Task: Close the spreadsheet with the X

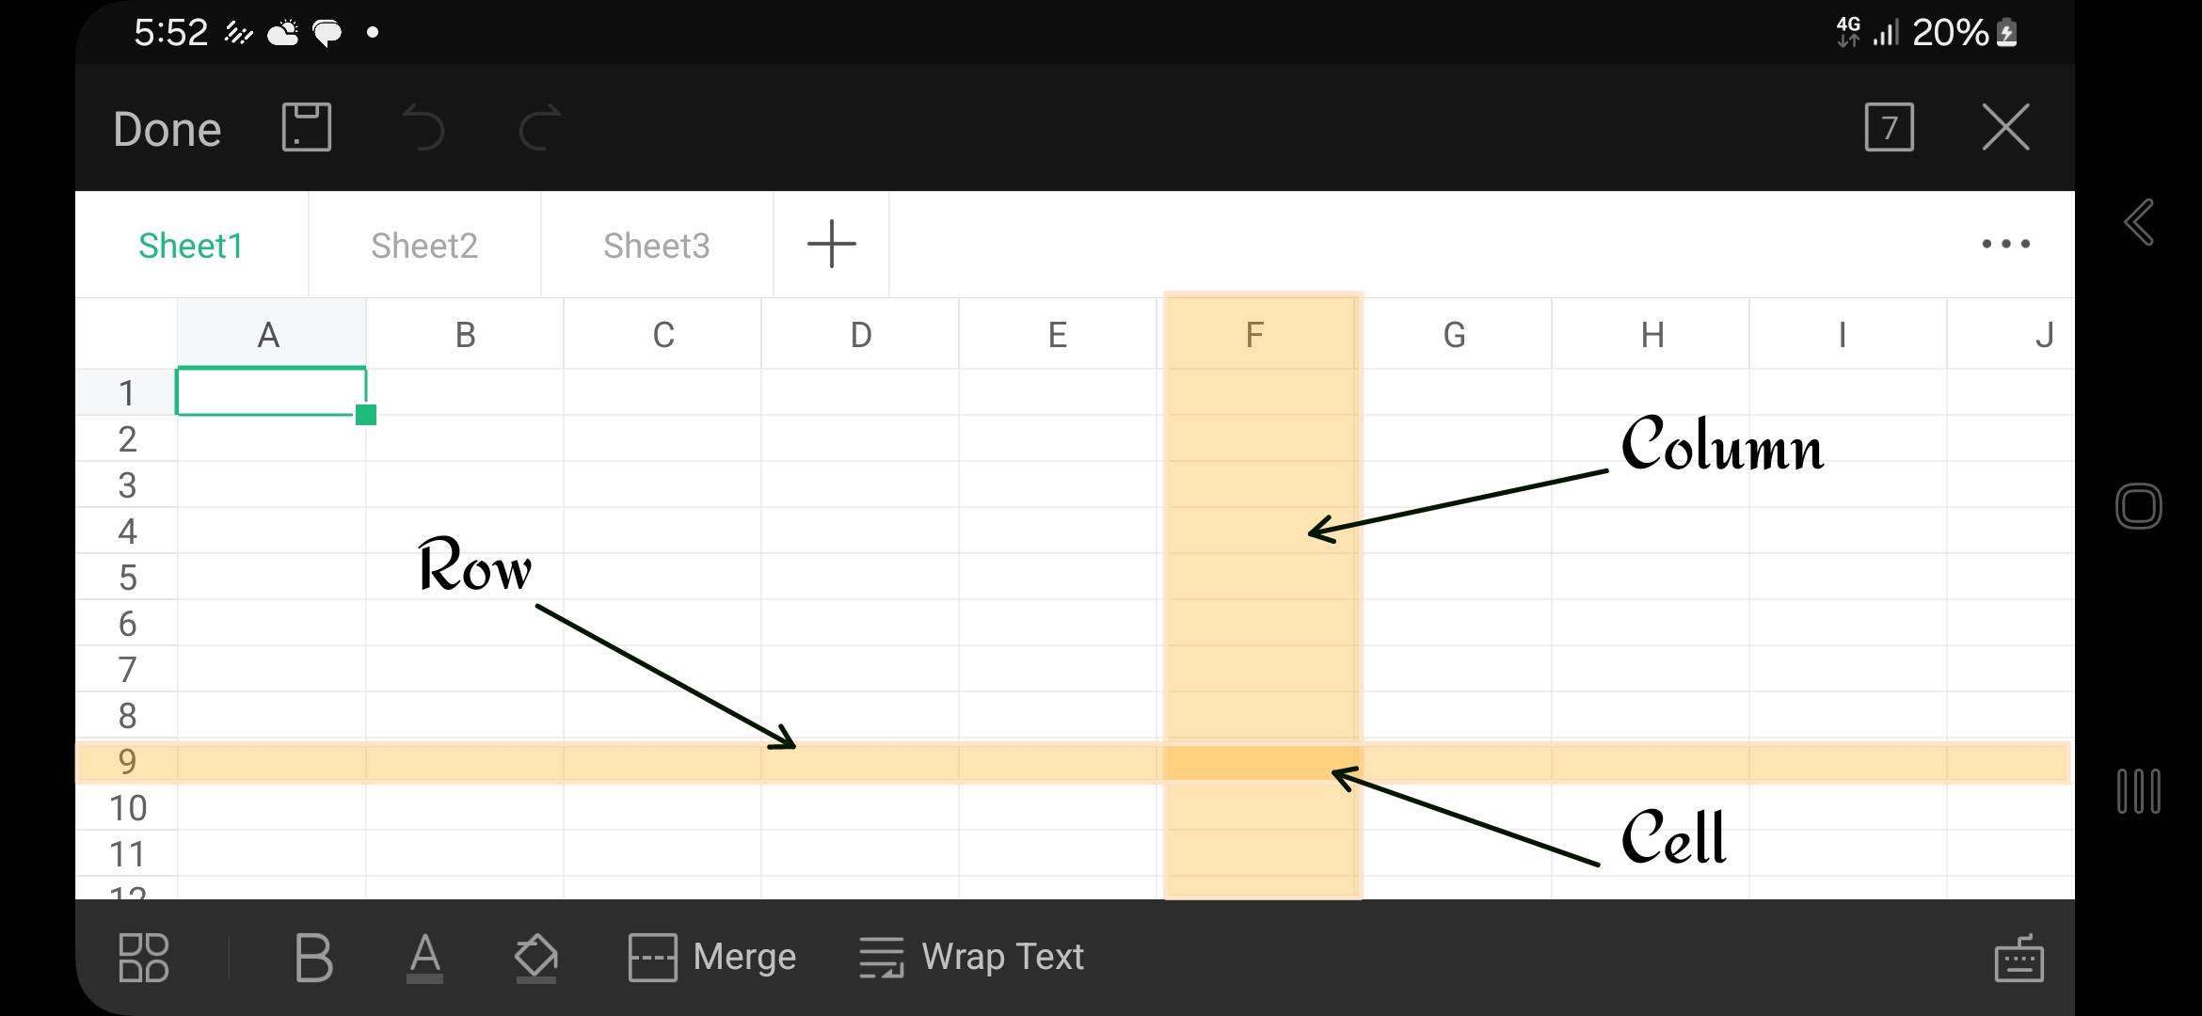Action: tap(2005, 127)
